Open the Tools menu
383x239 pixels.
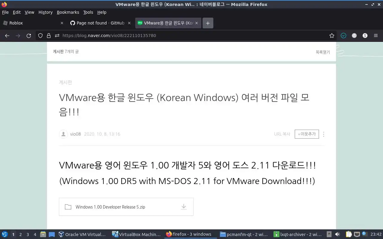(88, 12)
